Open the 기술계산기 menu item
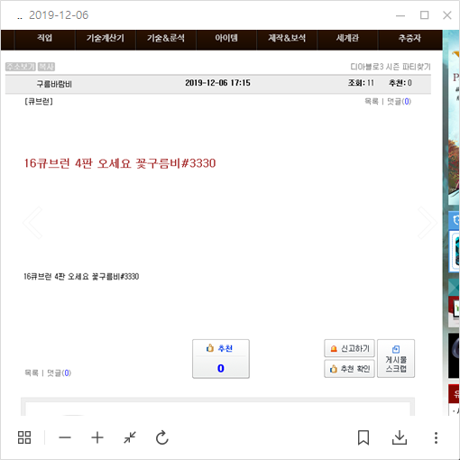Screen dimensions: 460x460 [106, 38]
